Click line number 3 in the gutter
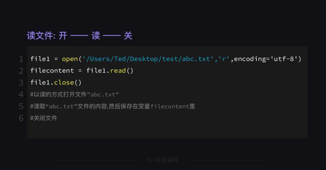The height and width of the screenshot is (170, 326). tap(21, 83)
